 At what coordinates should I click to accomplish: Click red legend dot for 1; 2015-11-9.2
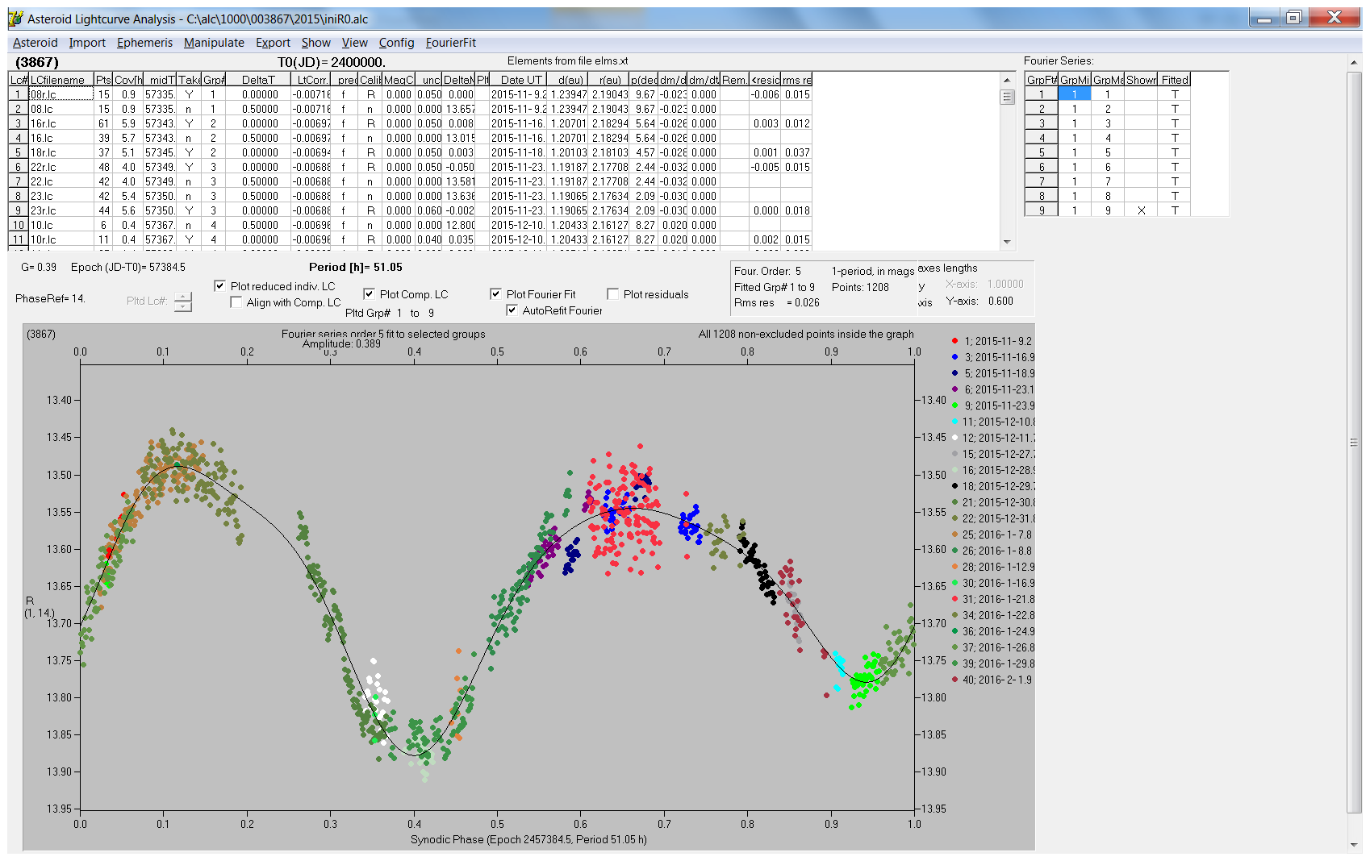[x=954, y=341]
